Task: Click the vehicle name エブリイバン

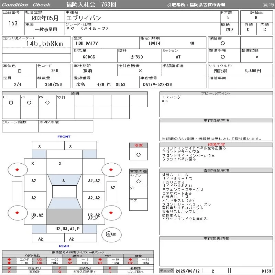Action: point(84,18)
